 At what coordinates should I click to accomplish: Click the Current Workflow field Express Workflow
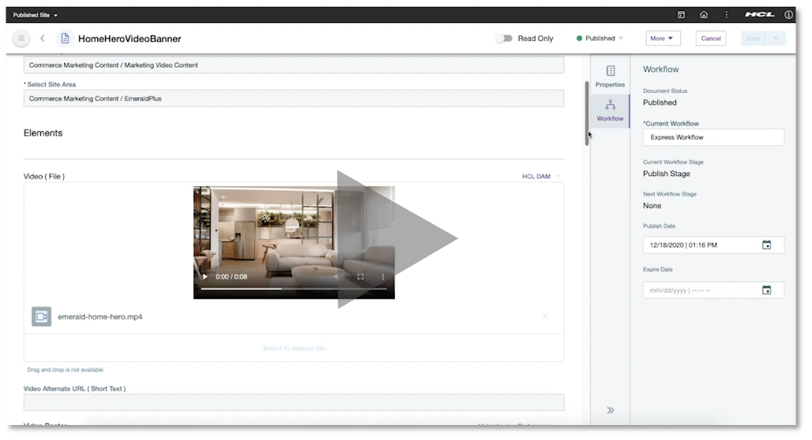[713, 137]
